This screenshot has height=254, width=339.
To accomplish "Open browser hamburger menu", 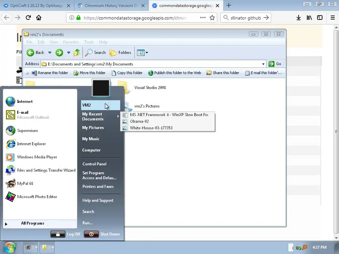I will [x=333, y=18].
